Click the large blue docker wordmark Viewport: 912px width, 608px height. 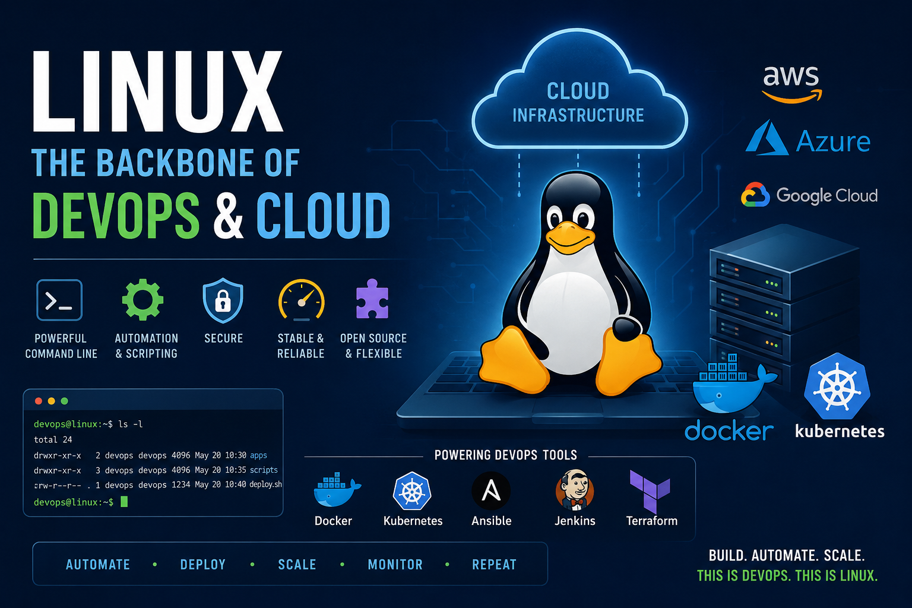[729, 430]
